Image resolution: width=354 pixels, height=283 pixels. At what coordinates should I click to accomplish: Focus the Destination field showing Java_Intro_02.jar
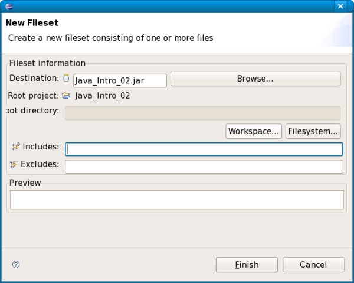120,80
